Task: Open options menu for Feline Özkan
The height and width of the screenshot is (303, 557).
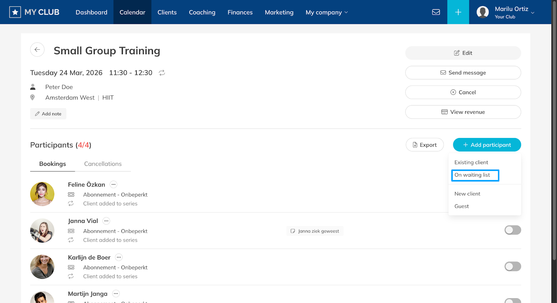Action: (x=113, y=185)
